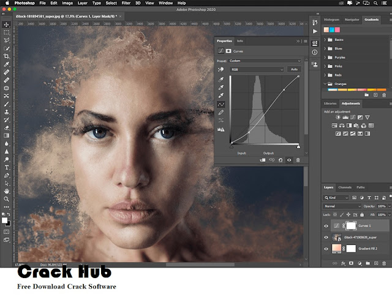Switch to the Libraries tab

click(330, 103)
